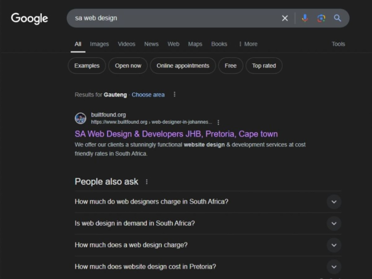Screen dimensions: 372x279
Task: Click the Gauteng location text
Action: coord(115,94)
